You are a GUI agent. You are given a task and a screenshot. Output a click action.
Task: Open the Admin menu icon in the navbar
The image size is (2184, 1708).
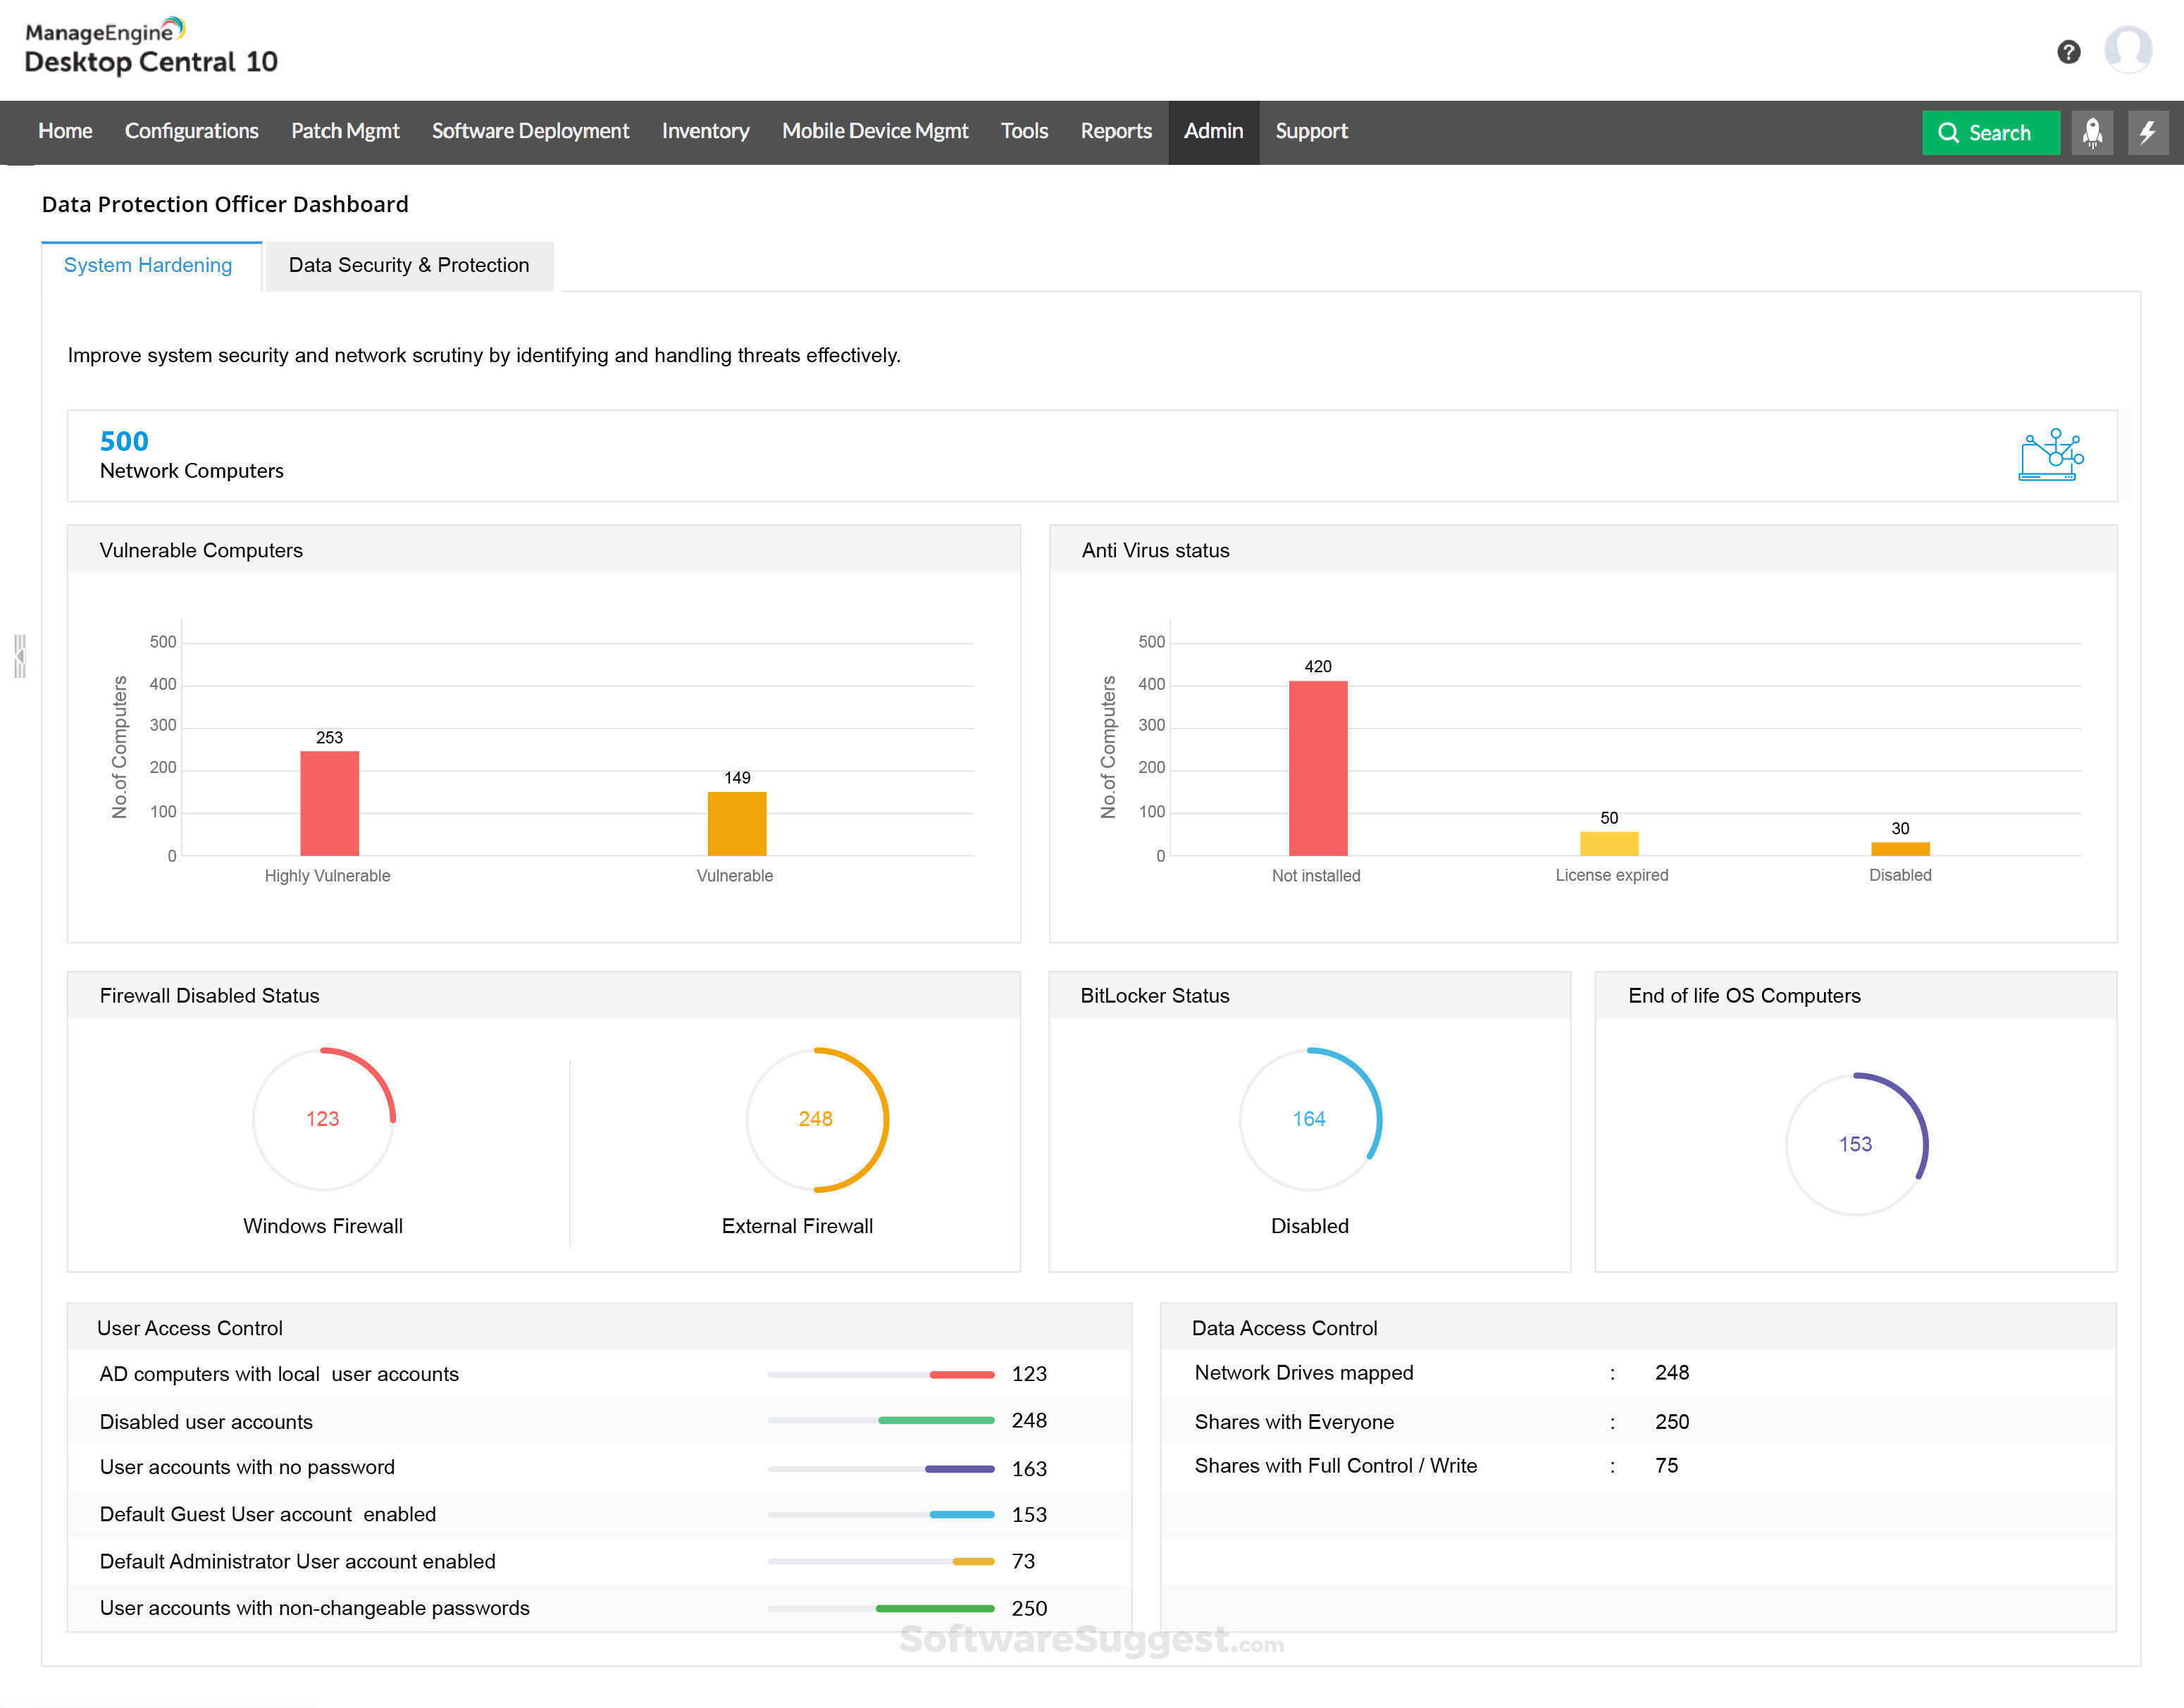pyautogui.click(x=1213, y=131)
